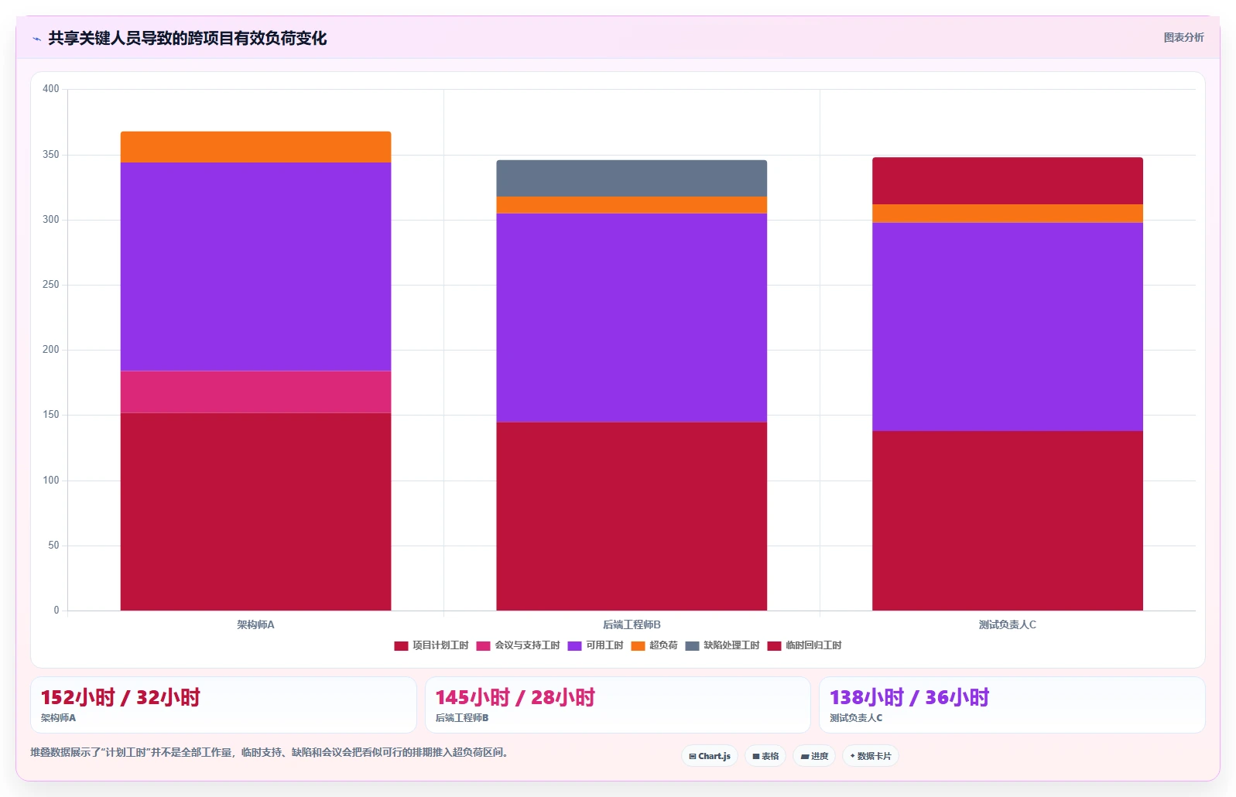Click the purple segment of the 后端工程师B bar
The width and height of the screenshot is (1236, 797).
pyautogui.click(x=632, y=317)
